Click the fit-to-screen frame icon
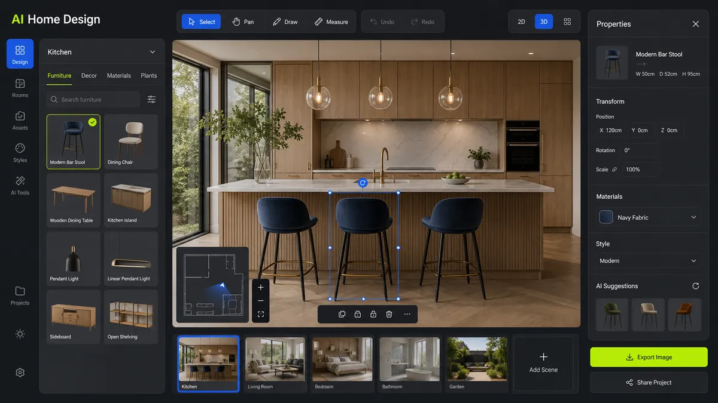Viewport: 718px width, 403px height. point(261,314)
